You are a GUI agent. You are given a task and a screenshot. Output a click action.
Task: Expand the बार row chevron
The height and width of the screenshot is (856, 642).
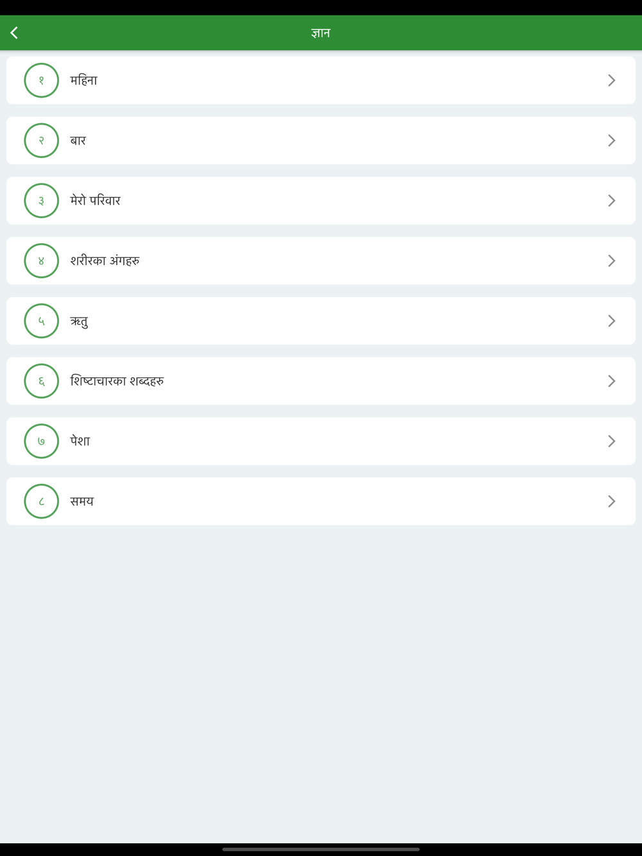[x=611, y=141]
